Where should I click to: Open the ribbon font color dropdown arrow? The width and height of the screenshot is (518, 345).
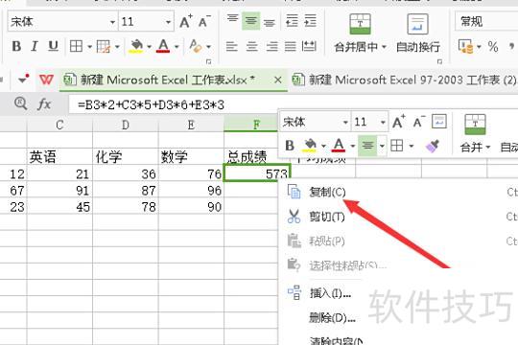pos(177,47)
